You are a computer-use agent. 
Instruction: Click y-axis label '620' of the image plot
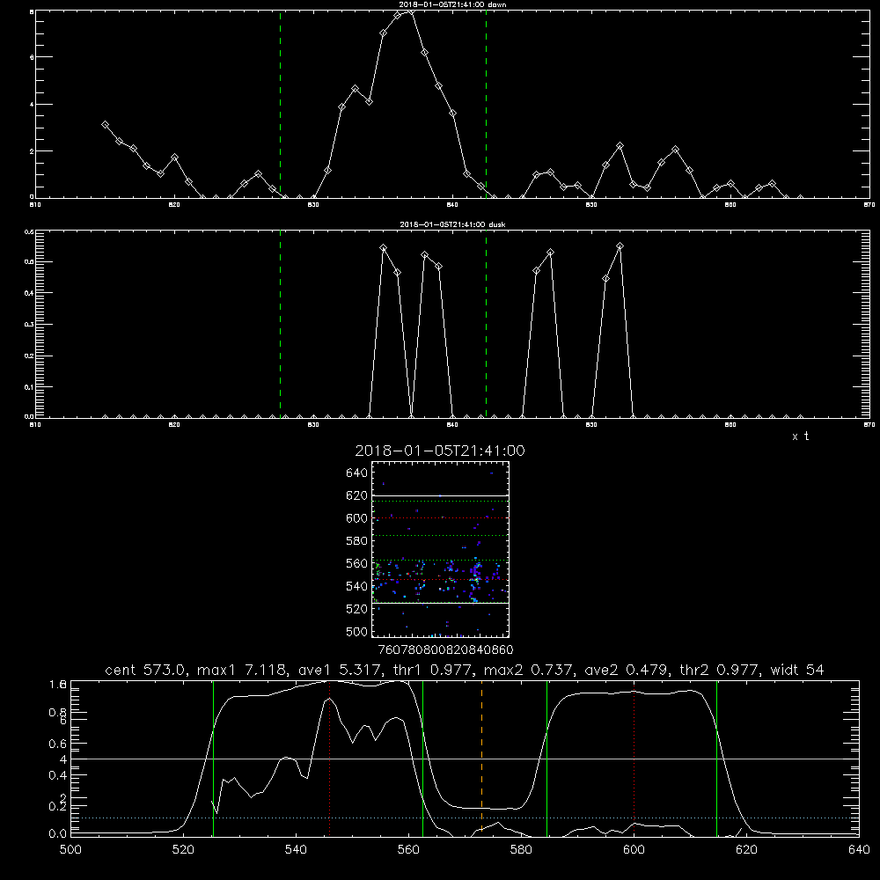coord(357,495)
